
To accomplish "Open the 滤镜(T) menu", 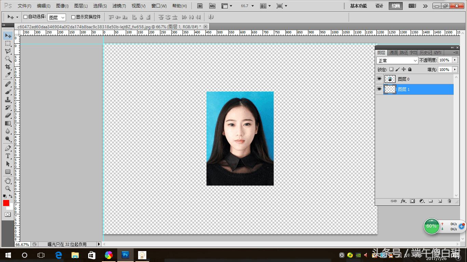I will (x=119, y=6).
